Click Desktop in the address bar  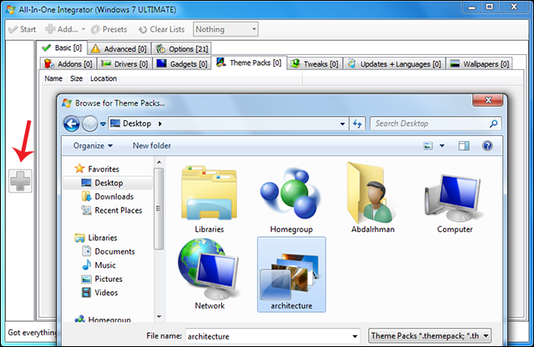coord(137,123)
